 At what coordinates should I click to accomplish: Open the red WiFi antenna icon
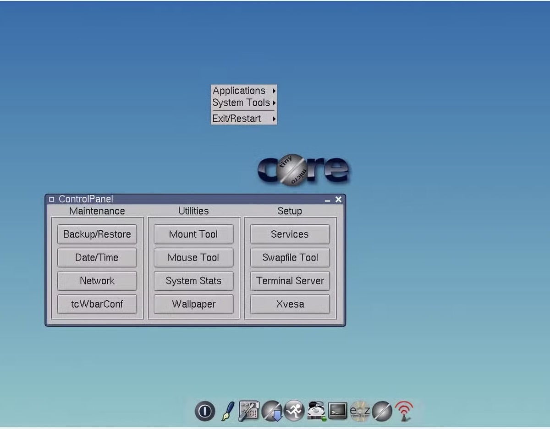(x=404, y=411)
